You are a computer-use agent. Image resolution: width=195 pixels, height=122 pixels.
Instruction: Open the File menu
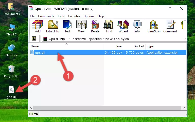(x=32, y=16)
